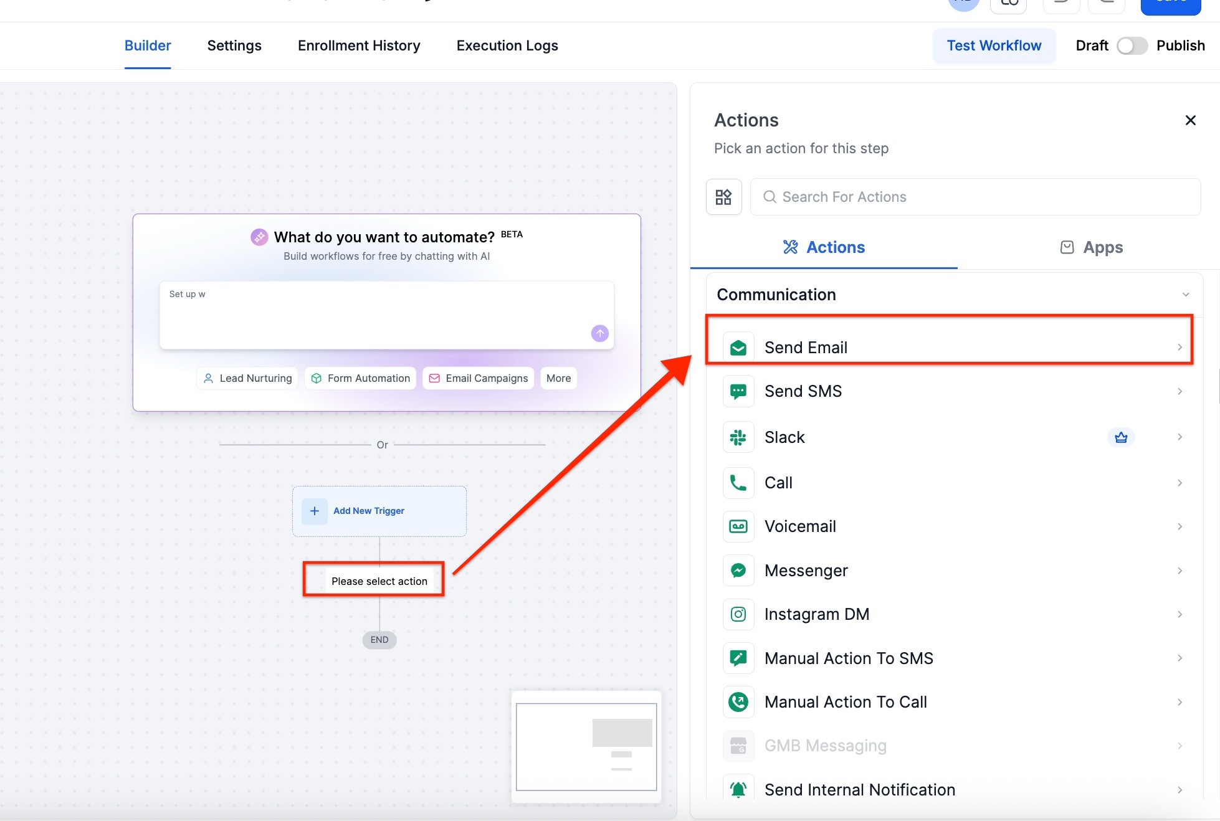1220x821 pixels.
Task: Expand the Call action chevron
Action: click(1179, 483)
